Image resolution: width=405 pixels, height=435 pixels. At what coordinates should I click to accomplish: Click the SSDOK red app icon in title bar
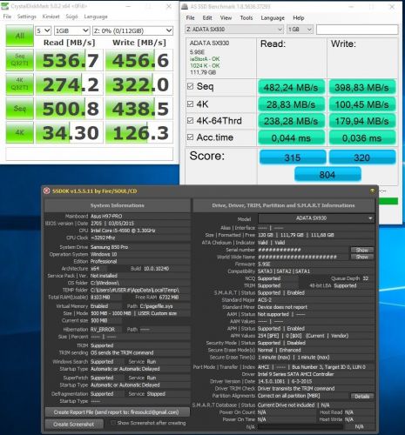[x=46, y=191]
